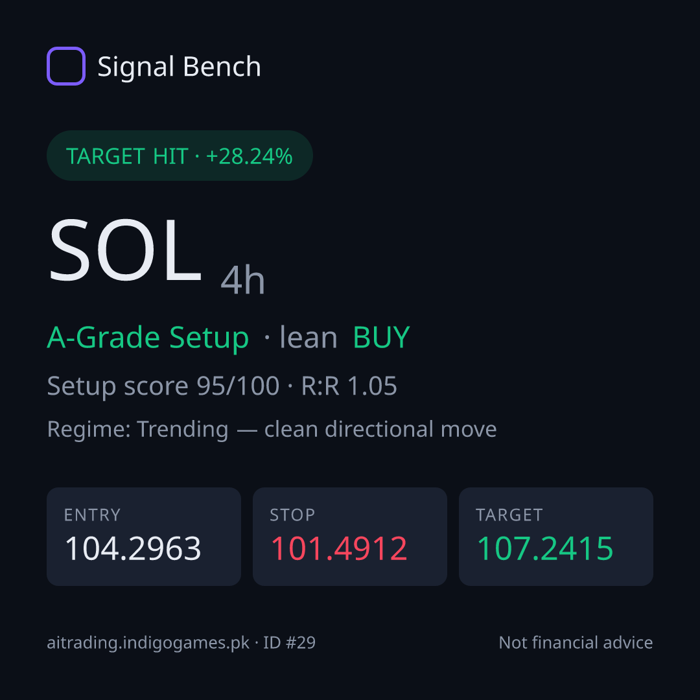The height and width of the screenshot is (700, 700).
Task: Click the Not financial advice disclaimer
Action: 576,642
